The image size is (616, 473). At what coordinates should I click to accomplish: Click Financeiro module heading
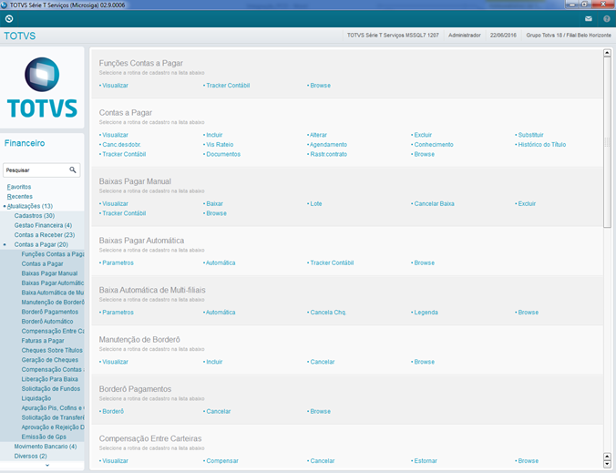(x=25, y=143)
